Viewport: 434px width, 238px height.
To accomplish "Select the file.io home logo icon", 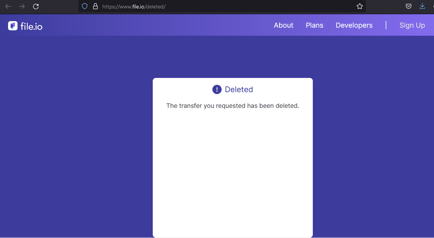I will pos(12,25).
